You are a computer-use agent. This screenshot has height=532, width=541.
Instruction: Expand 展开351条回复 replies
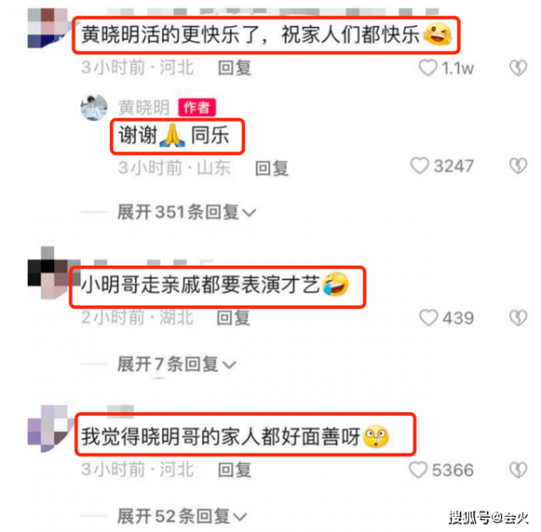click(187, 212)
